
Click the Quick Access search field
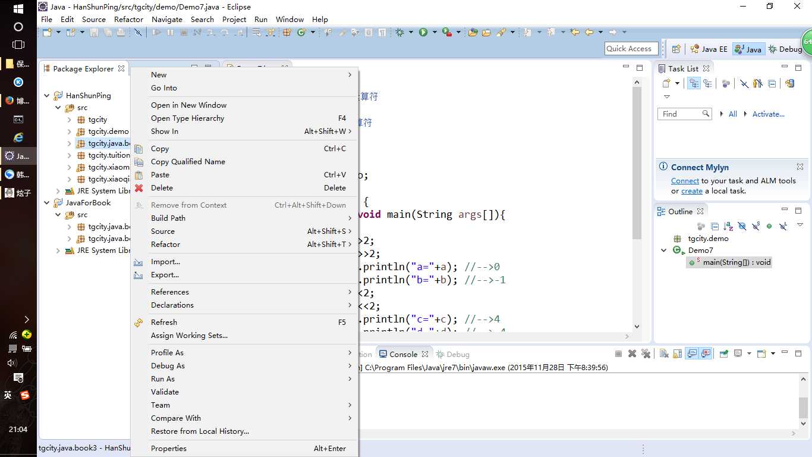631,49
